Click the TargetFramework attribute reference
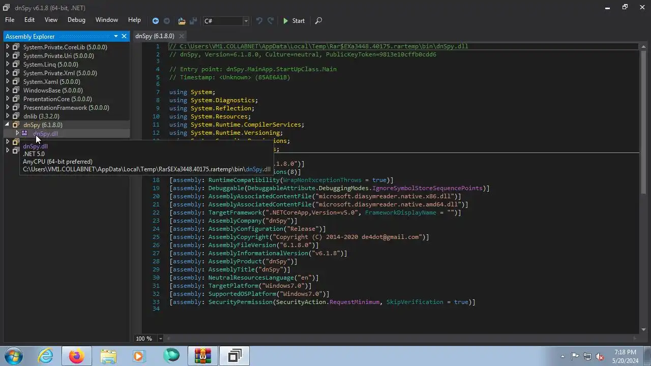 234,212
